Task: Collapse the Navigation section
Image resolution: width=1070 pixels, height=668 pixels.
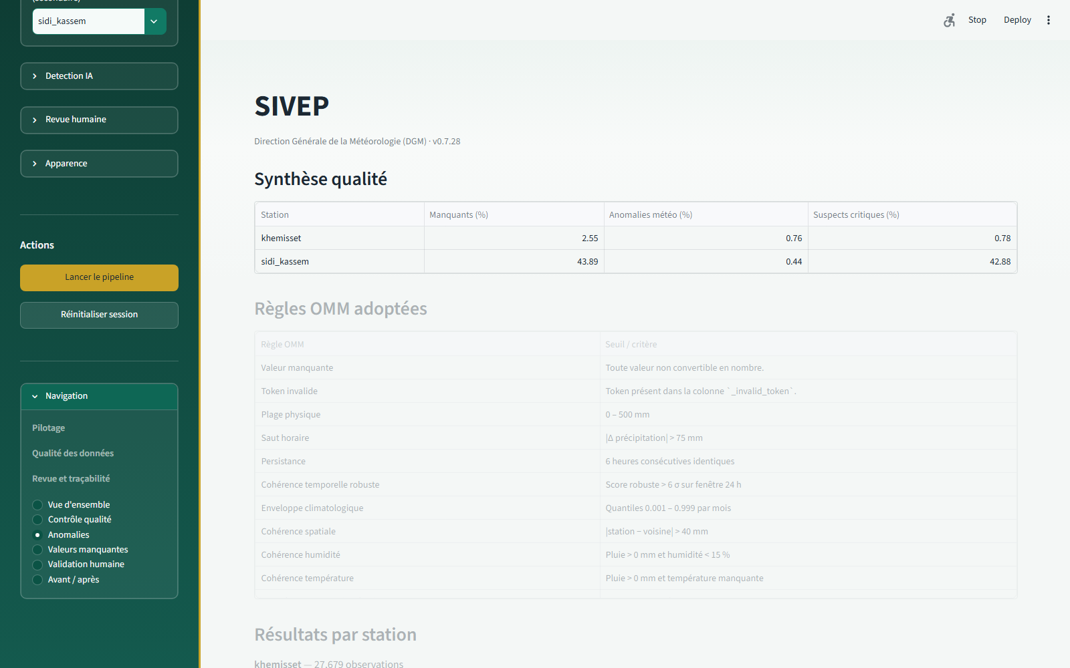Action: 99,396
